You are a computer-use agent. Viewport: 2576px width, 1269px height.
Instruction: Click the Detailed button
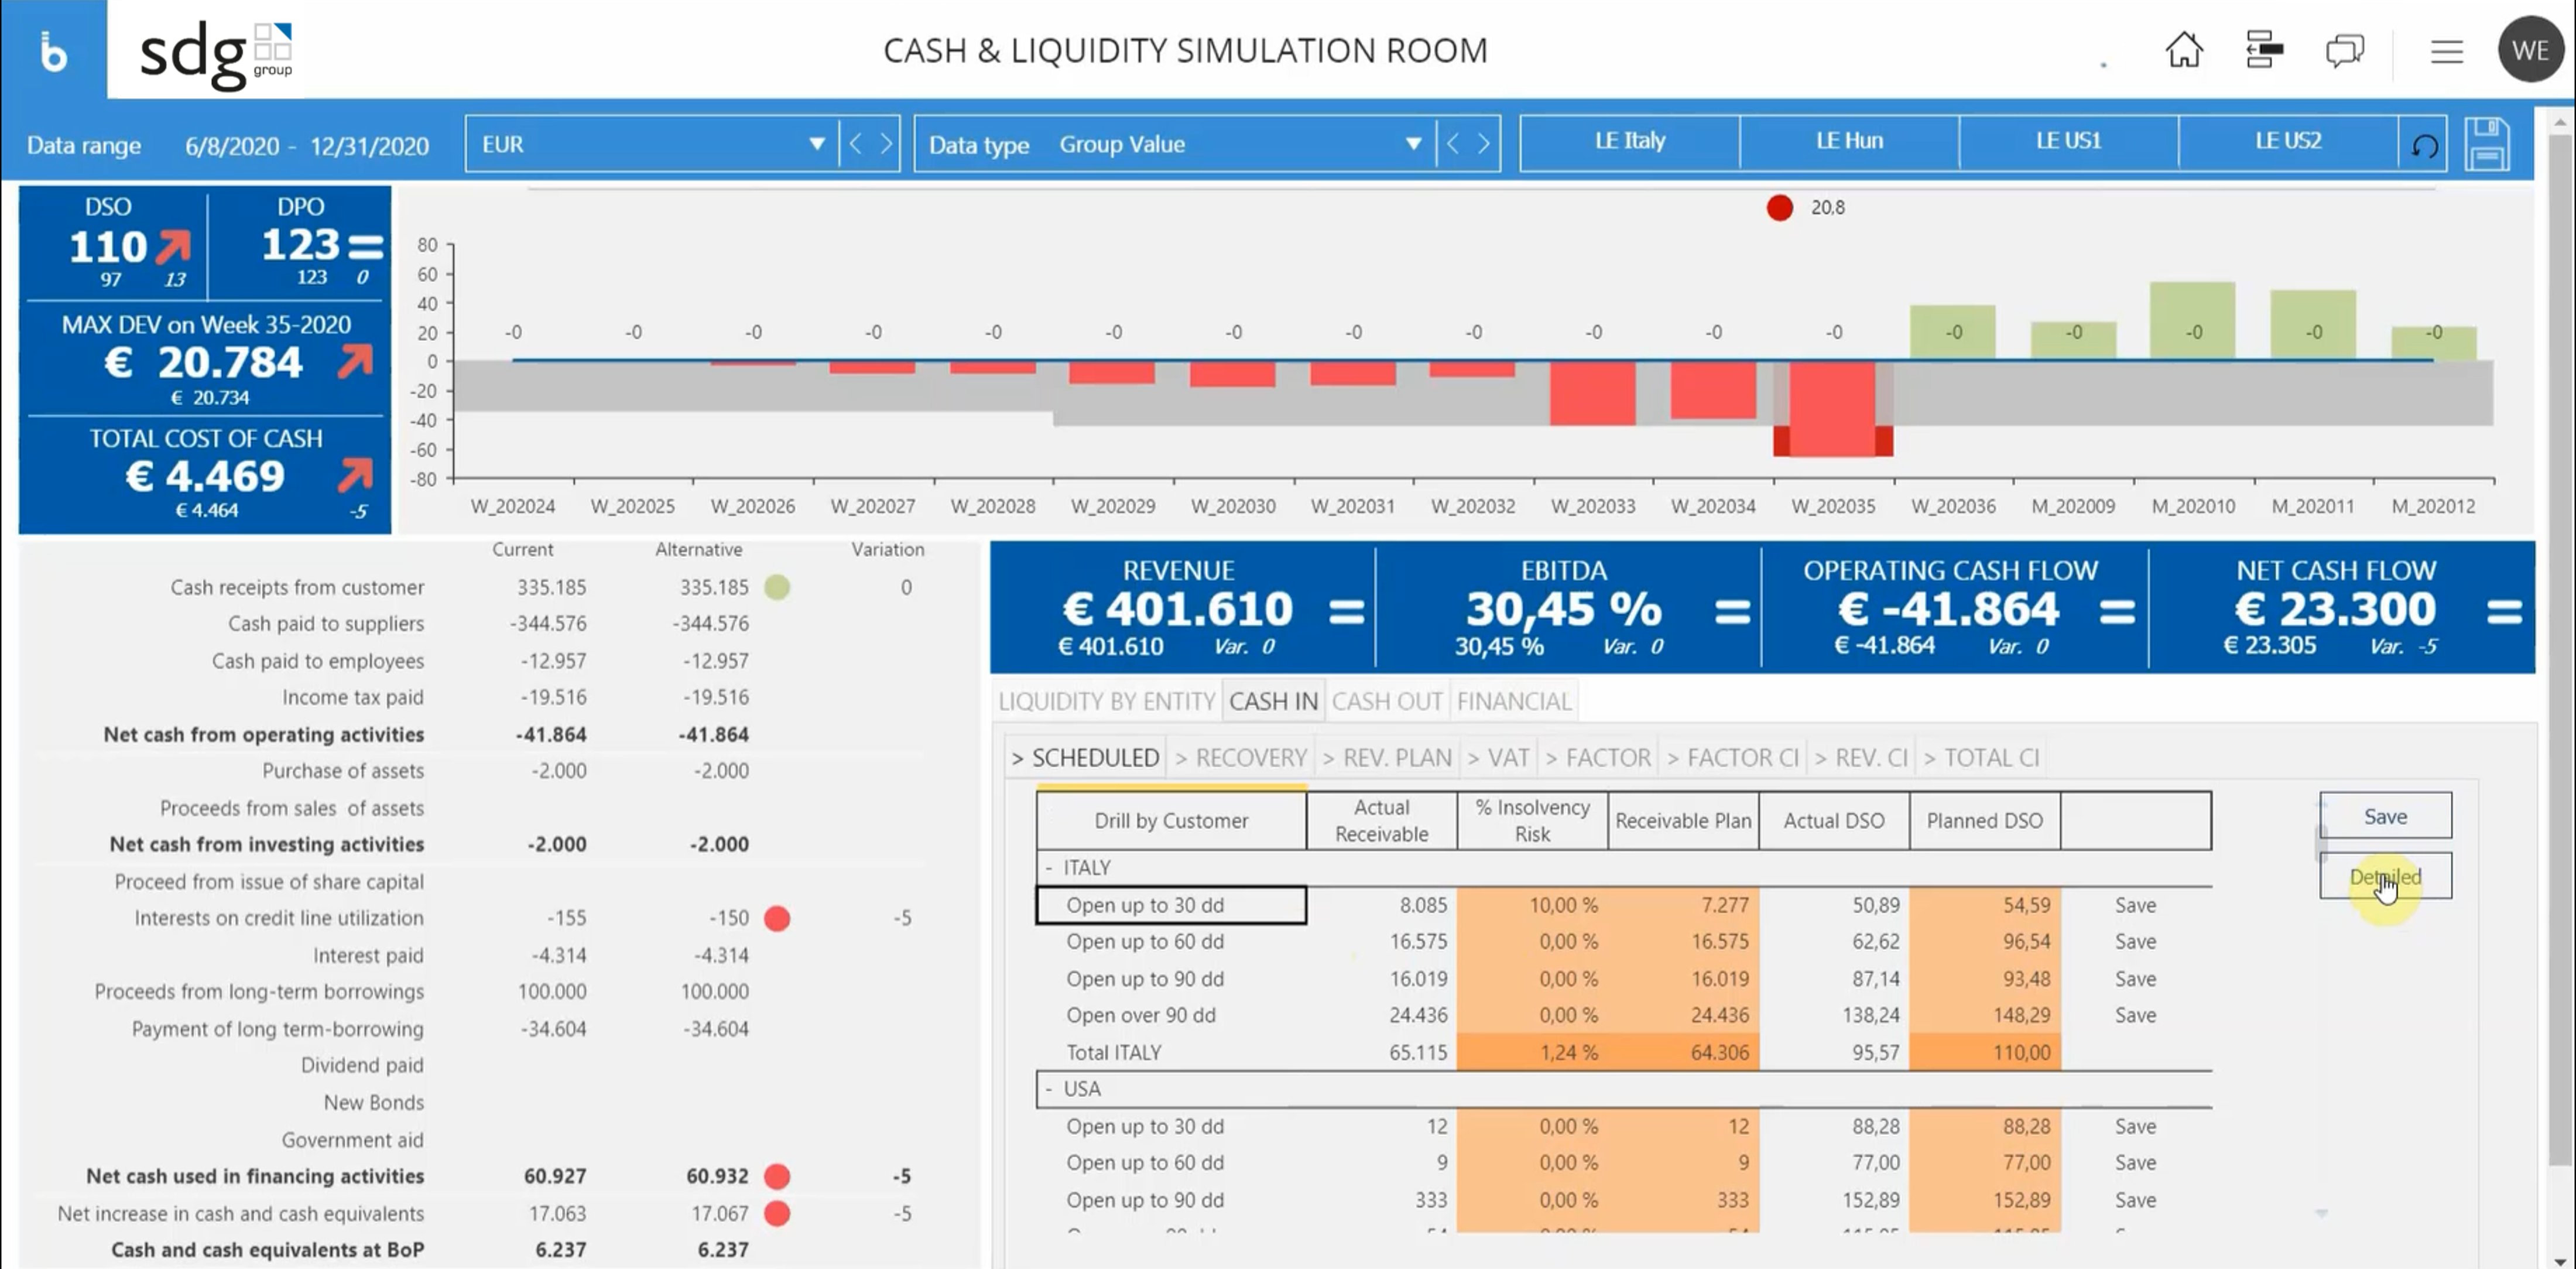pos(2385,877)
